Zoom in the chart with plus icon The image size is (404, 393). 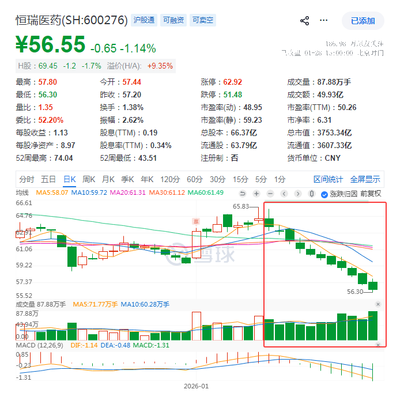click(256, 194)
